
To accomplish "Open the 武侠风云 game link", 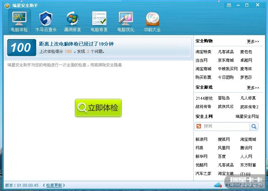I will (x=226, y=107).
